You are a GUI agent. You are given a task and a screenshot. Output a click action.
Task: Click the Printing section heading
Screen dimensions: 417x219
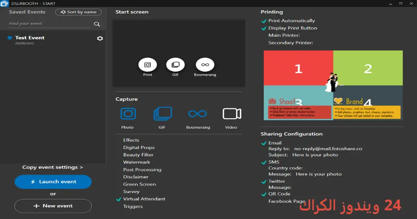tap(272, 12)
